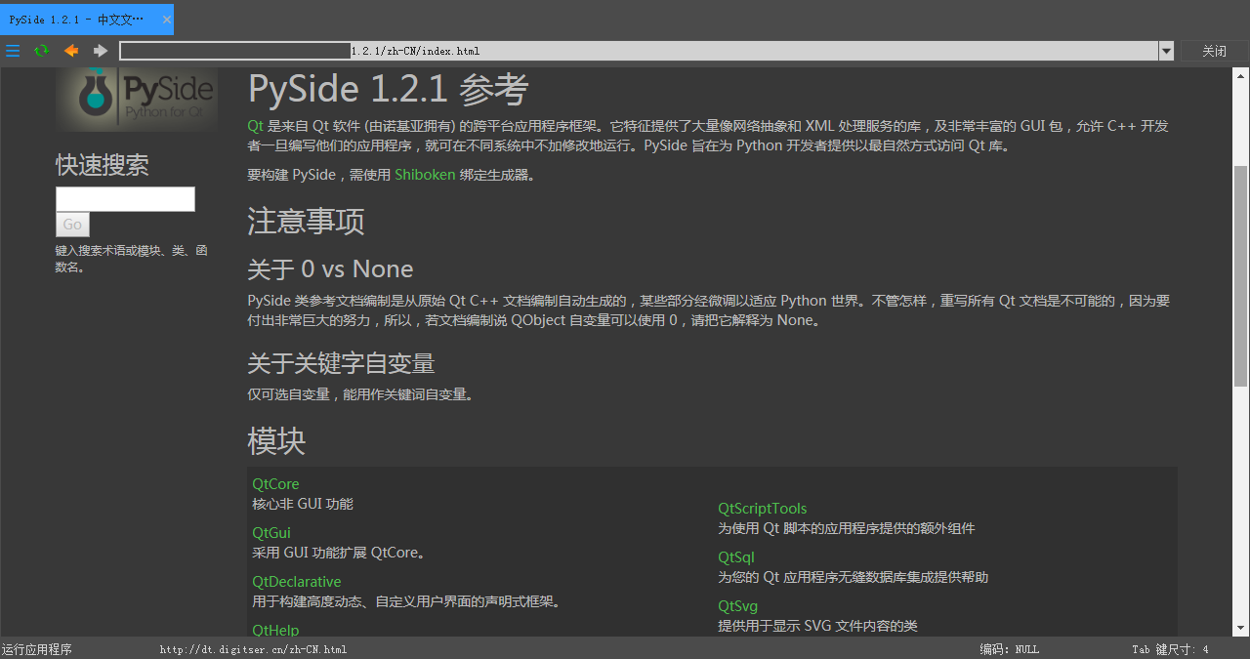This screenshot has height=659, width=1250.
Task: Open the QtDeclarative module link
Action: coord(296,581)
